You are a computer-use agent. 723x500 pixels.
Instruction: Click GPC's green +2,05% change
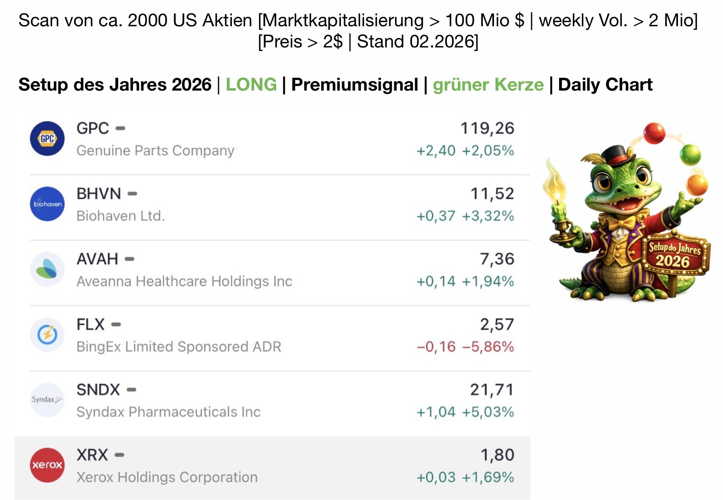point(488,151)
